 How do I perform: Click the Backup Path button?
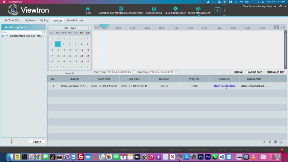click(x=255, y=72)
